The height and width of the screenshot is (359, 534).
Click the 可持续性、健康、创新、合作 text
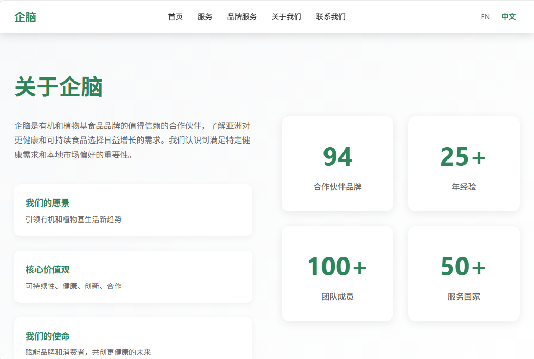(x=73, y=286)
